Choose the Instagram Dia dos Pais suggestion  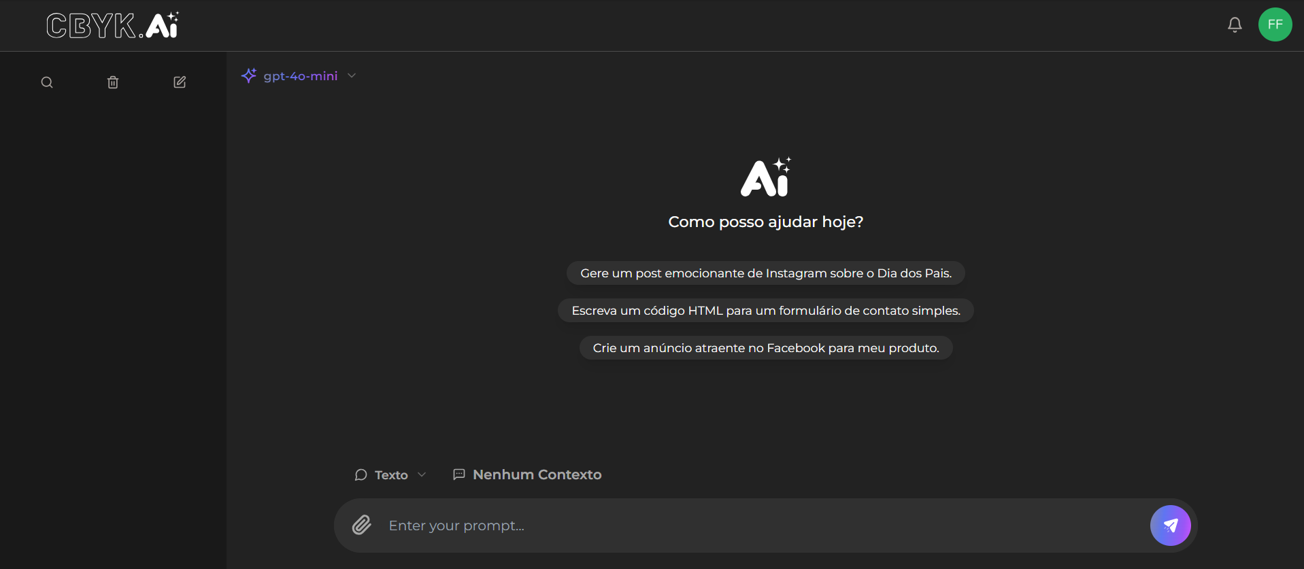point(765,273)
